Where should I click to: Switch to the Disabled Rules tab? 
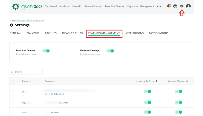point(72,33)
